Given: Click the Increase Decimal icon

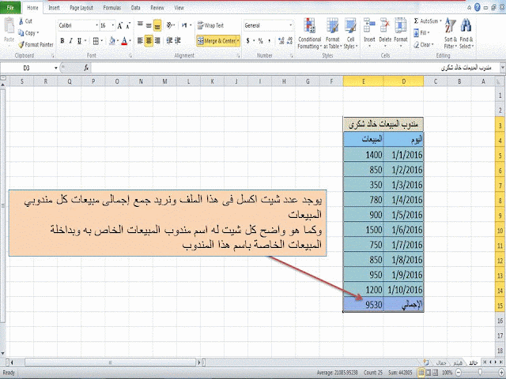Looking at the screenshot, I should pyautogui.click(x=281, y=41).
